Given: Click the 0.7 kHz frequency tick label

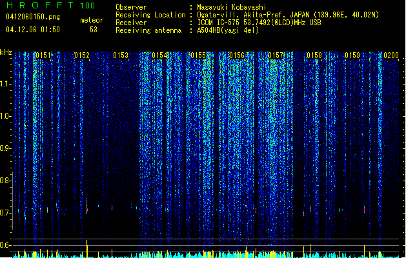Looking at the screenshot, I should tap(6, 213).
